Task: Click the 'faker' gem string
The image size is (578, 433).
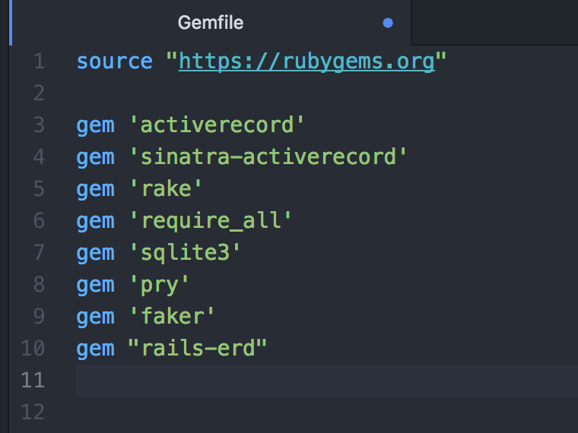Action: (172, 317)
